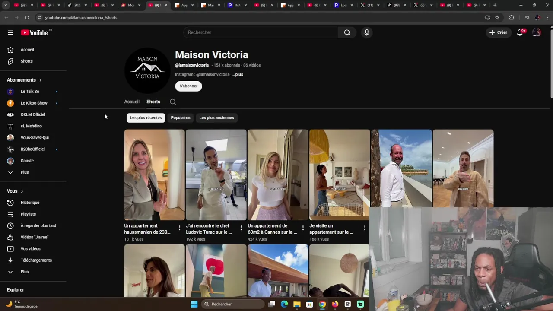Select the Accueil channel tab
Screen dimensions: 553x311
tap(132, 102)
